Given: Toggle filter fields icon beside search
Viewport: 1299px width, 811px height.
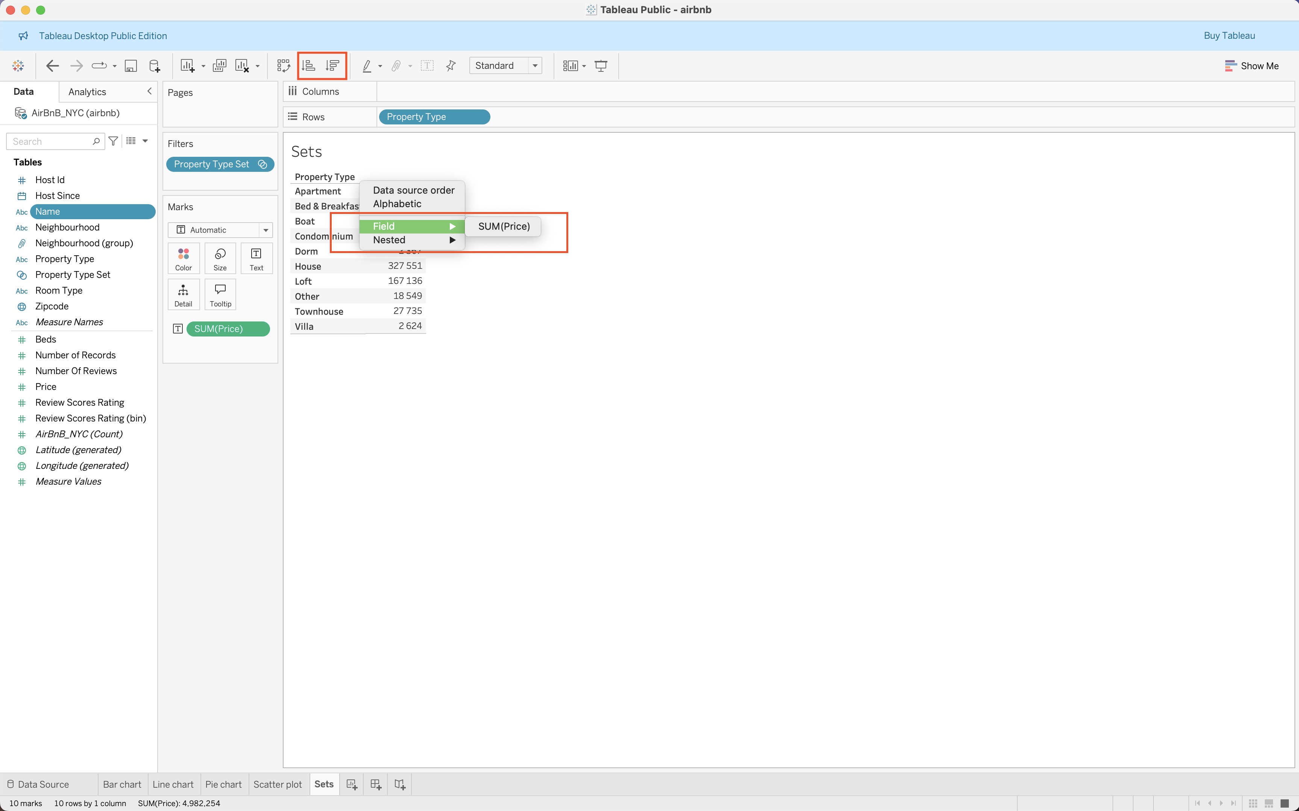Looking at the screenshot, I should [x=113, y=141].
